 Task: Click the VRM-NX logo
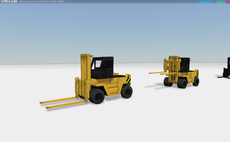(9, 1)
